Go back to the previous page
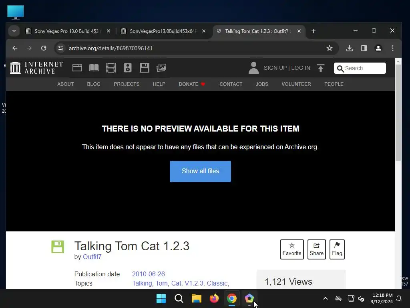This screenshot has width=410, height=308. coord(15,48)
